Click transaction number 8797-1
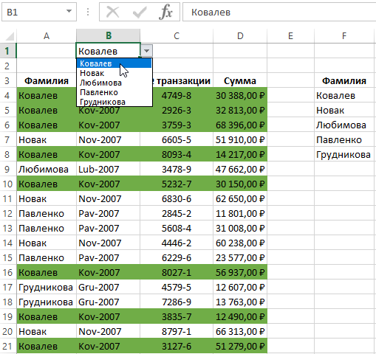 pyautogui.click(x=177, y=331)
